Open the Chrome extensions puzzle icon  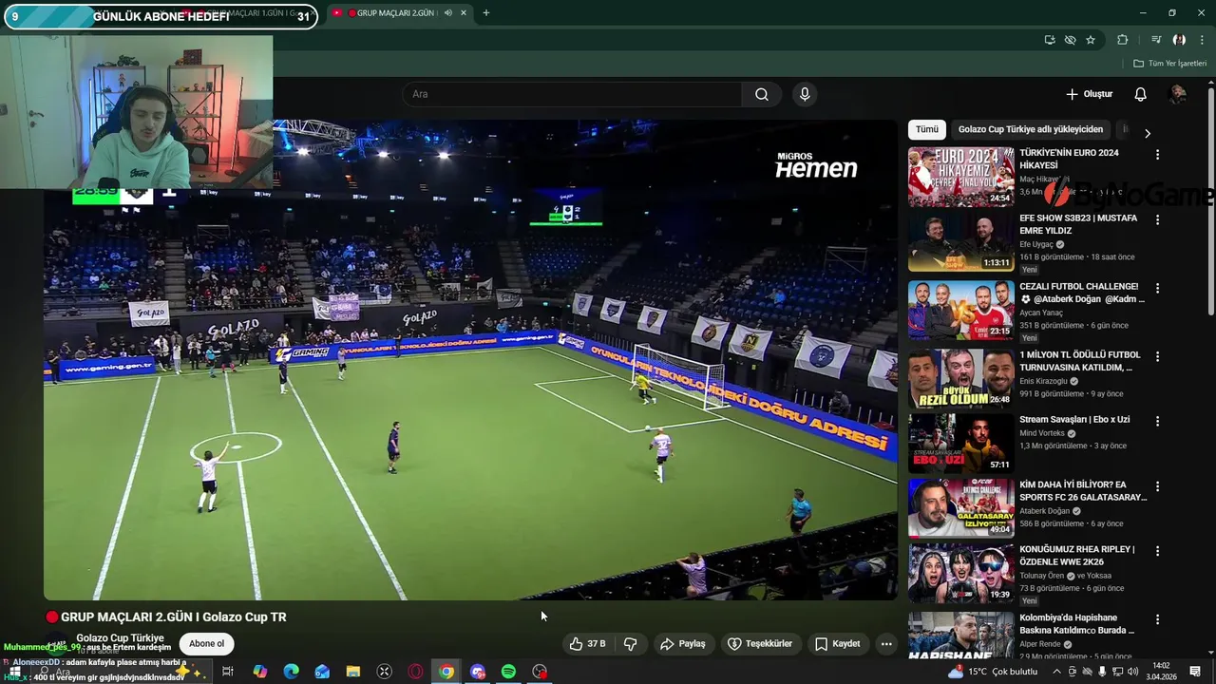coord(1122,40)
